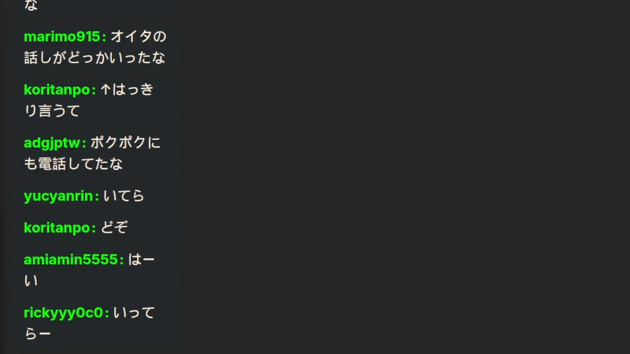
Task: Click the marimo915 username
Action: 62,36
